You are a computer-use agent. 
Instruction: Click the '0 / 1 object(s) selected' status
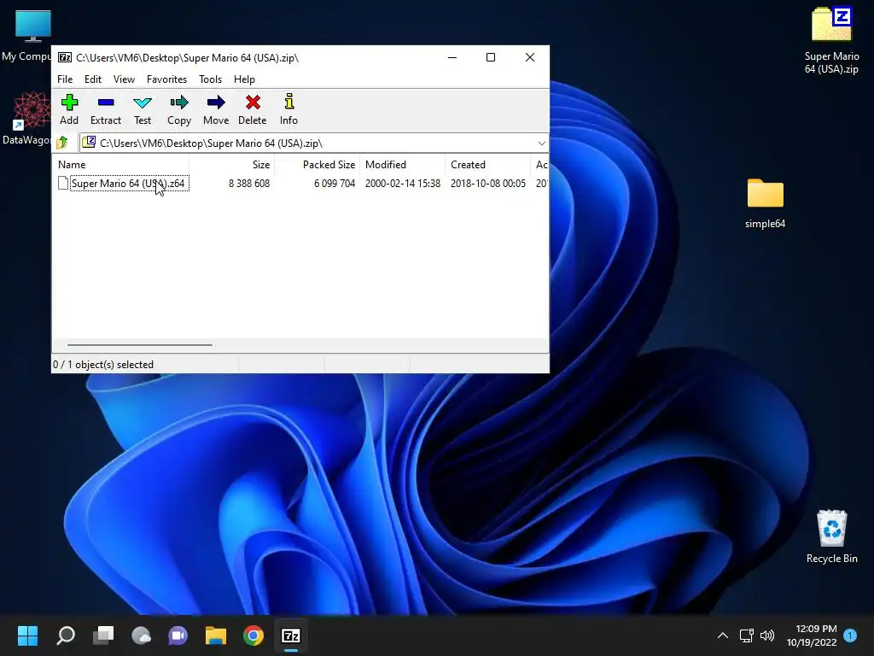pos(103,364)
